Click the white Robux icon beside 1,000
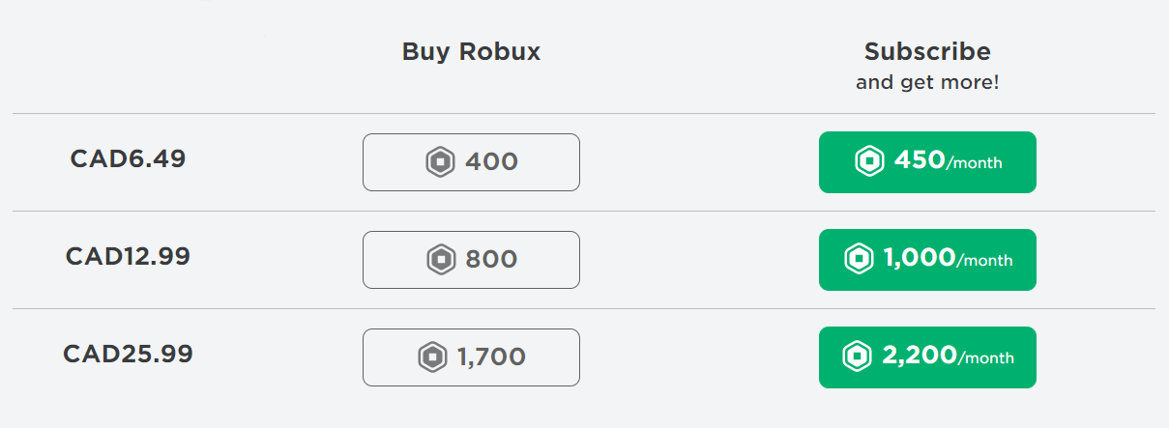Image resolution: width=1169 pixels, height=428 pixels. pyautogui.click(x=859, y=259)
